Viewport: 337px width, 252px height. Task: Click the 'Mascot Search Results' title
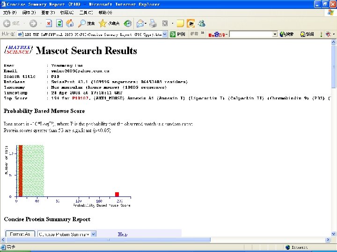(x=87, y=50)
